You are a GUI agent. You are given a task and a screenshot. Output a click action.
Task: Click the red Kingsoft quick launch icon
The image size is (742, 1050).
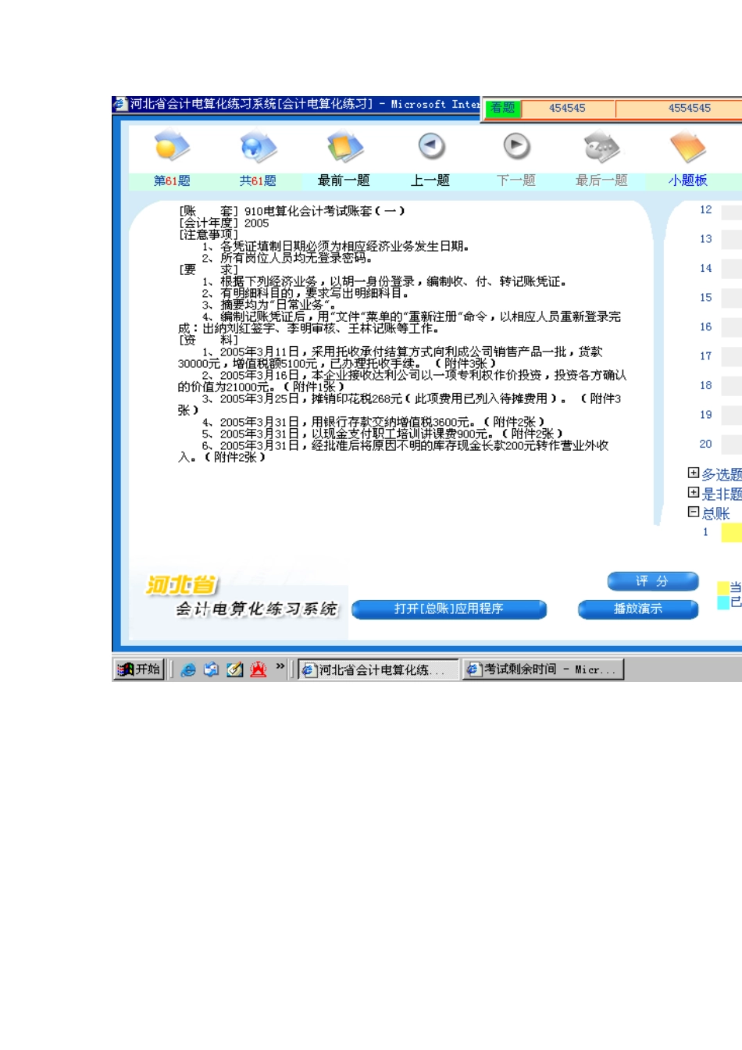click(259, 670)
